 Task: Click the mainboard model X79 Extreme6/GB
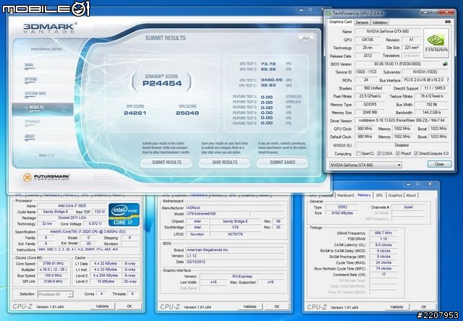coord(217,213)
